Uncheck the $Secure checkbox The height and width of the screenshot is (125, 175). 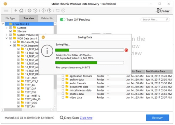[x=11, y=31]
